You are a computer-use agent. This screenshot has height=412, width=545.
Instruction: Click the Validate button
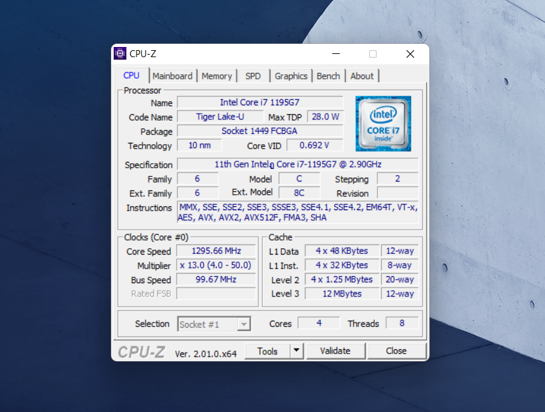(335, 351)
